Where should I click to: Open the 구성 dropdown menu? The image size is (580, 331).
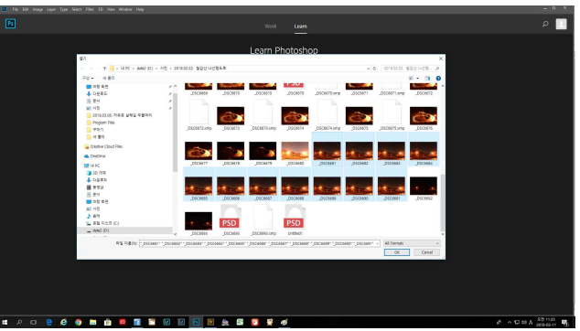click(x=88, y=79)
